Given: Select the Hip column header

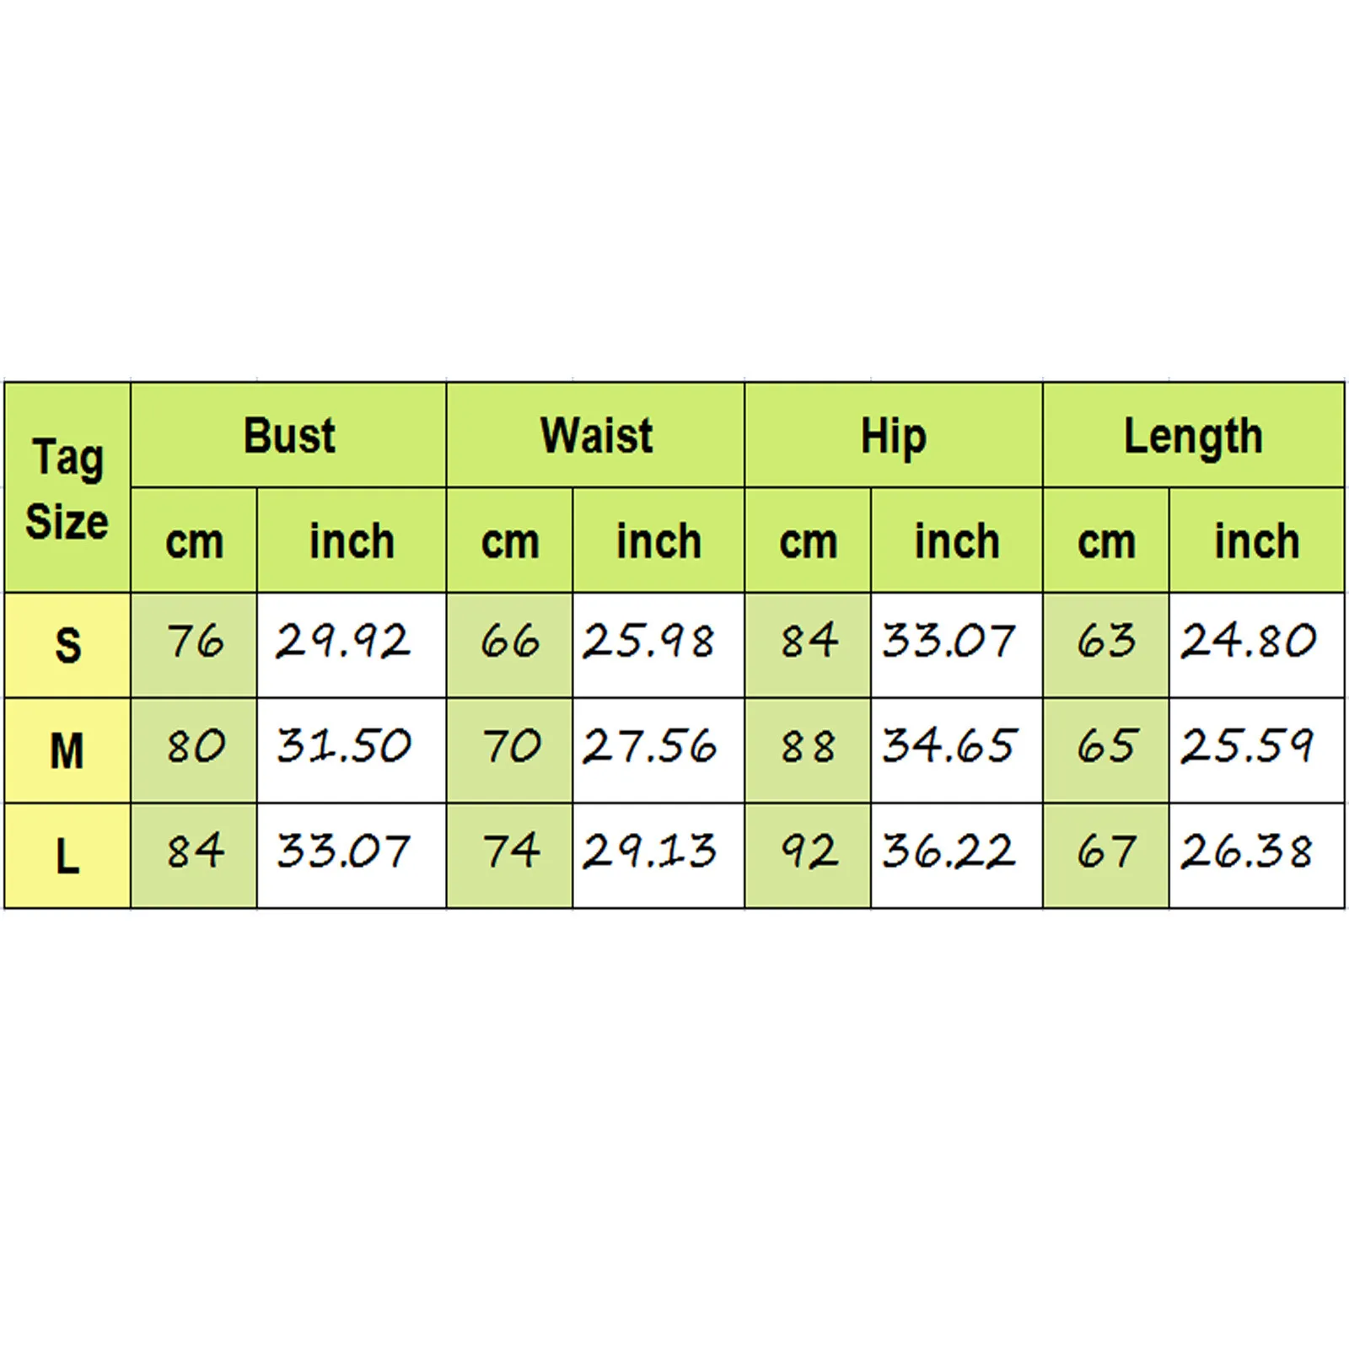Looking at the screenshot, I should [x=893, y=435].
